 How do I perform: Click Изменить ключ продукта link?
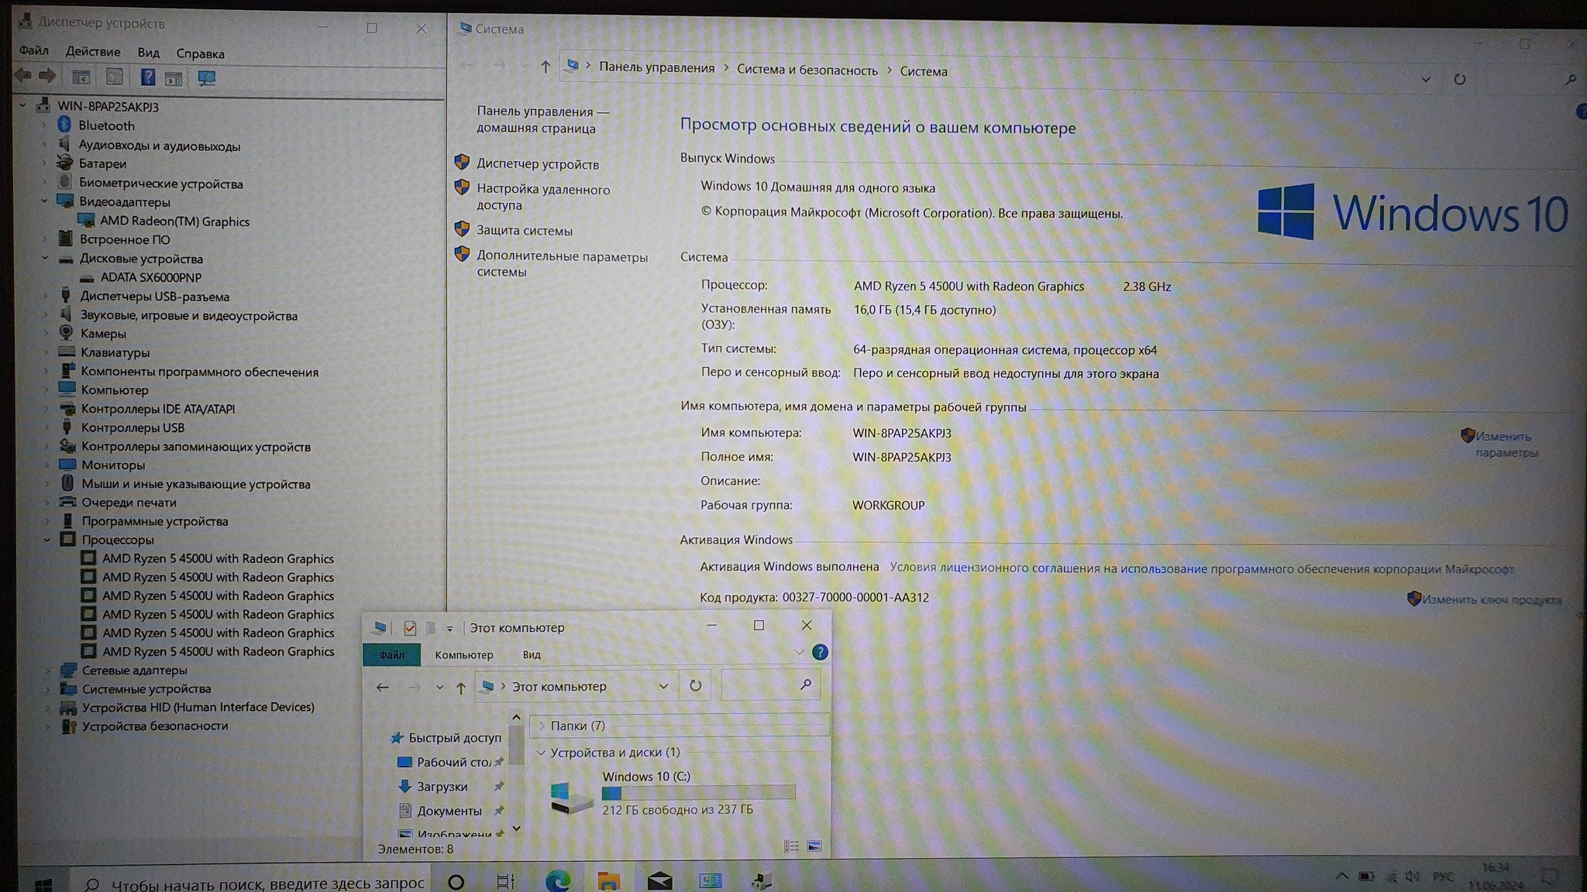coord(1490,600)
